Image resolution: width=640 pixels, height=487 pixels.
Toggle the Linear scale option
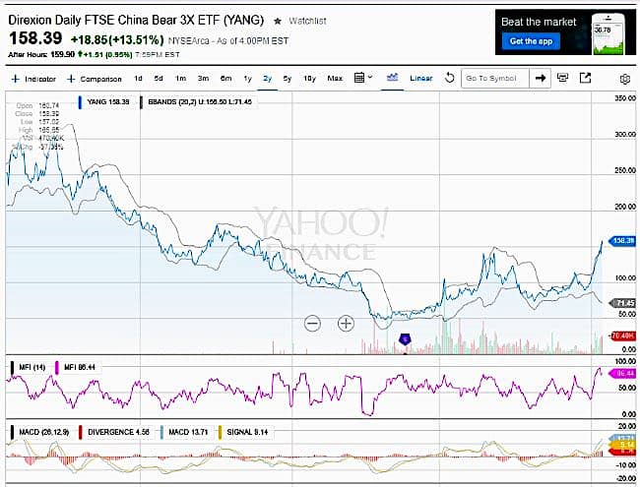pyautogui.click(x=420, y=78)
